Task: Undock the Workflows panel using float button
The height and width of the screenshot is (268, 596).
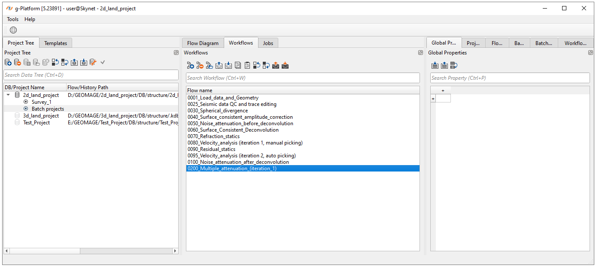Action: click(x=420, y=53)
